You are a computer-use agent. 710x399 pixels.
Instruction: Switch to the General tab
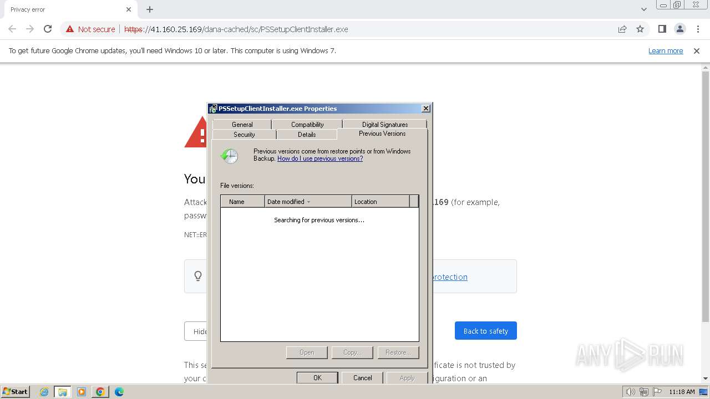click(x=242, y=125)
